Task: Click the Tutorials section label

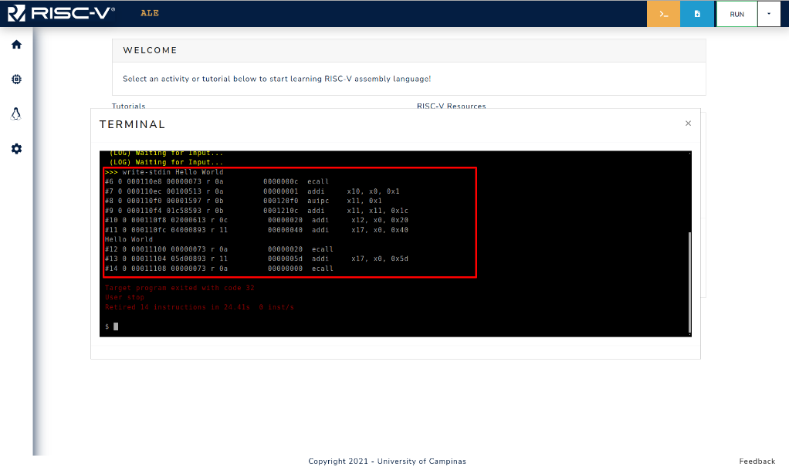Action: pyautogui.click(x=128, y=106)
